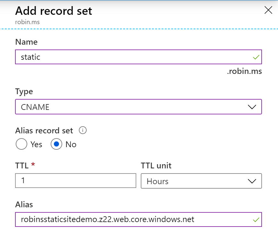This screenshot has height=241, width=278.
Task: Click the .robin.ms domain suffix label
Action: pyautogui.click(x=244, y=71)
